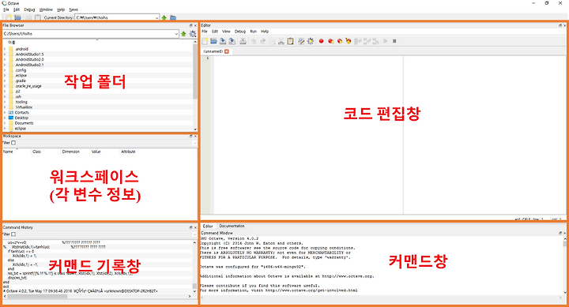Go up one directory beside Current Directory
The width and height of the screenshot is (569, 307).
click(164, 17)
